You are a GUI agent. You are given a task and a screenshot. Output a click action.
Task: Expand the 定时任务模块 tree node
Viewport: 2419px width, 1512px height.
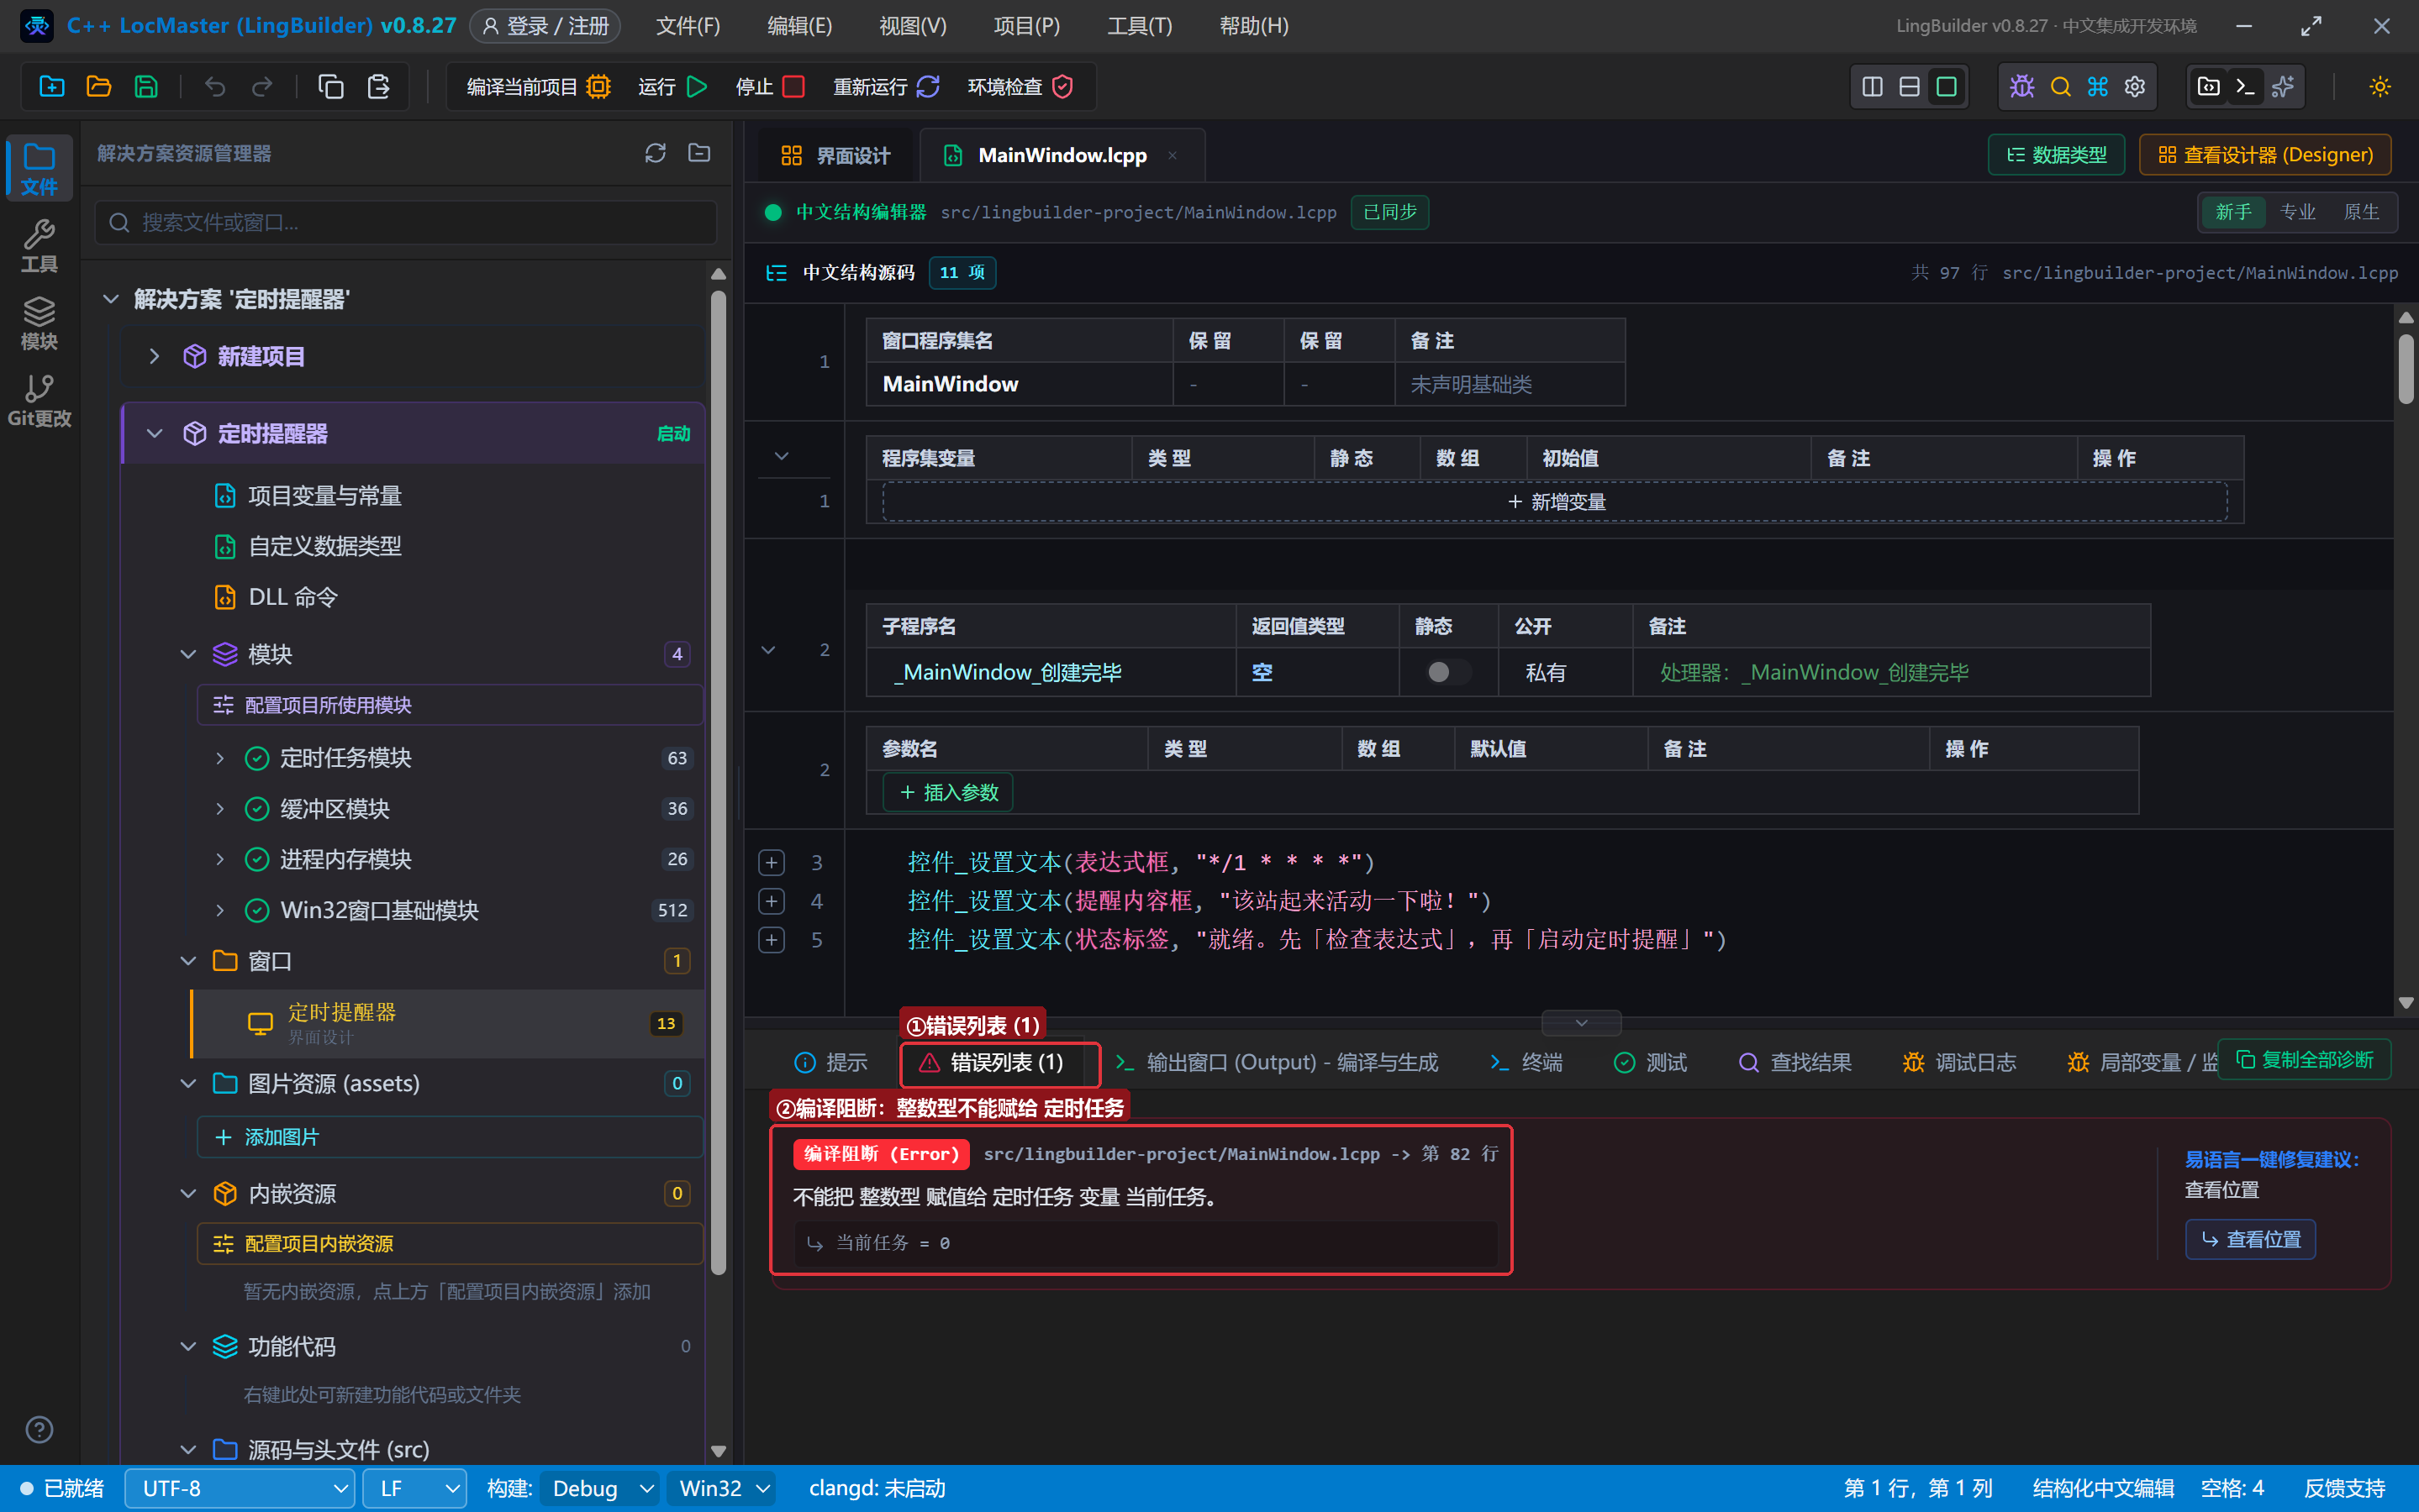(220, 758)
